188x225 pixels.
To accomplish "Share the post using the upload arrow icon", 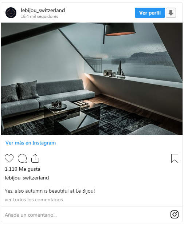I will (35, 158).
